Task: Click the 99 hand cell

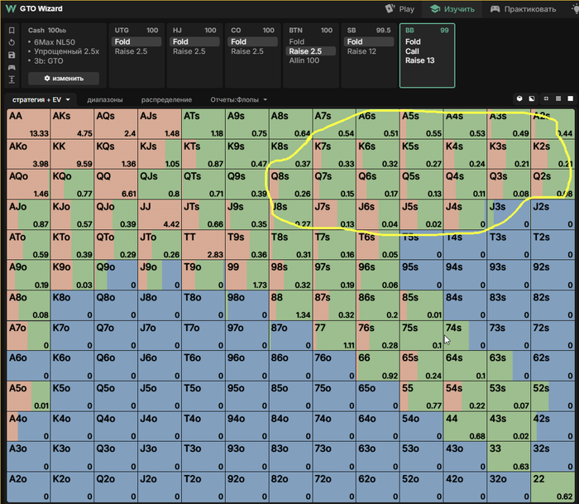Action: [x=246, y=275]
